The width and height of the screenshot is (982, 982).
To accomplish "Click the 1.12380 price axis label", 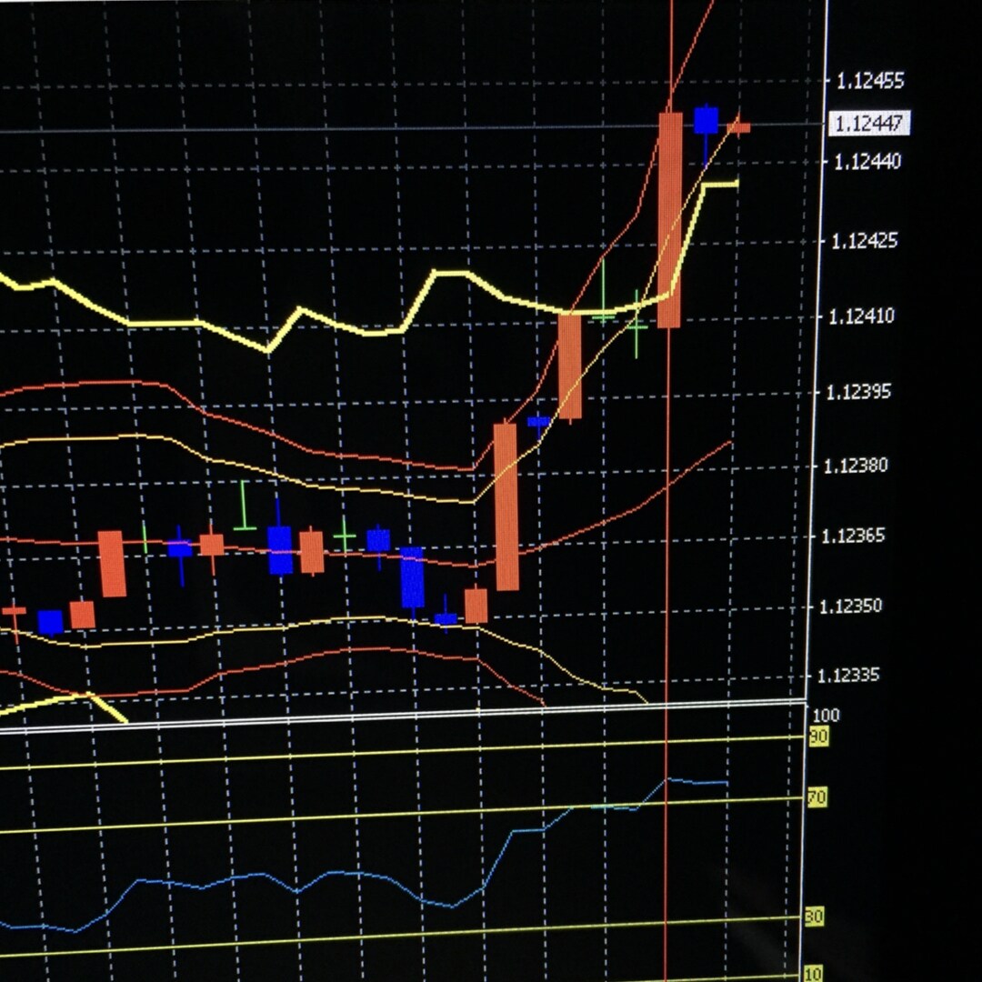I will point(857,466).
